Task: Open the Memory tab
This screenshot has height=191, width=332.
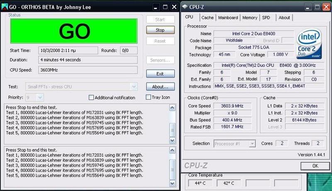Action: 250,17
